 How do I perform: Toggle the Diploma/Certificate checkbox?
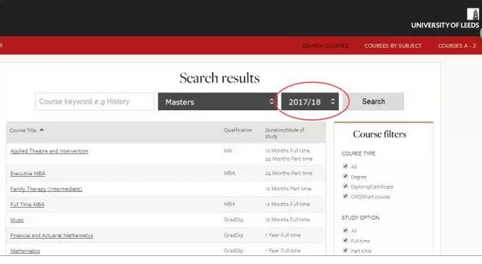(345, 186)
